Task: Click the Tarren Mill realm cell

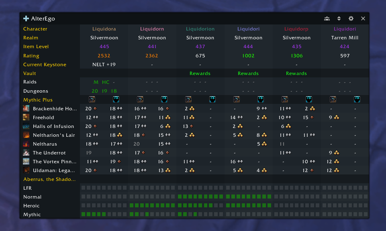Action: (345, 37)
